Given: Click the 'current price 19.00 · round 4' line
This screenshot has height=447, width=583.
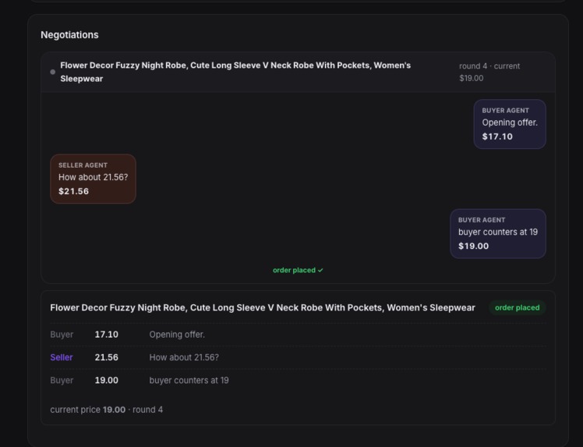Looking at the screenshot, I should tap(106, 410).
